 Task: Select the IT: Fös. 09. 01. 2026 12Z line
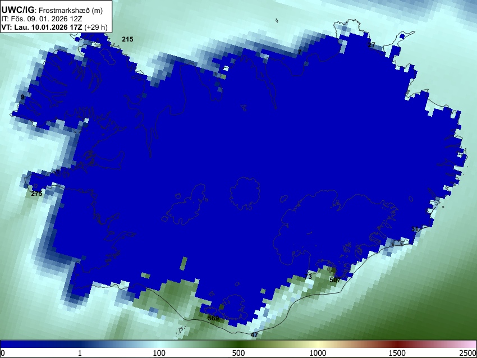point(42,19)
